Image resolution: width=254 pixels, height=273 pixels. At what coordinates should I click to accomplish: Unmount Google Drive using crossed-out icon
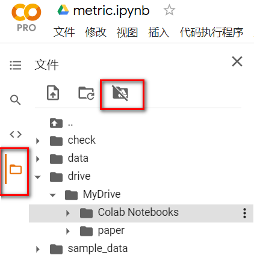coord(120,93)
